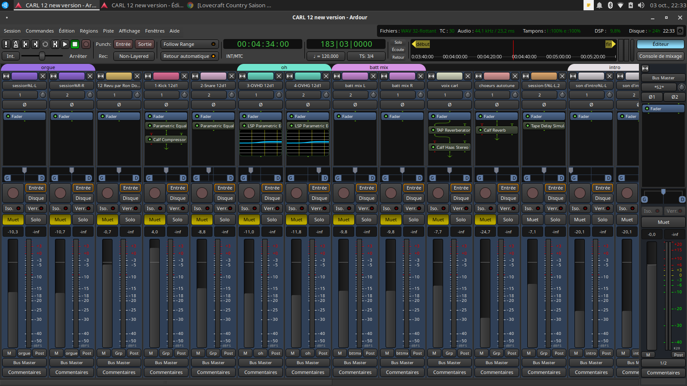Open Bus Master output of batt mix L

pos(355,363)
